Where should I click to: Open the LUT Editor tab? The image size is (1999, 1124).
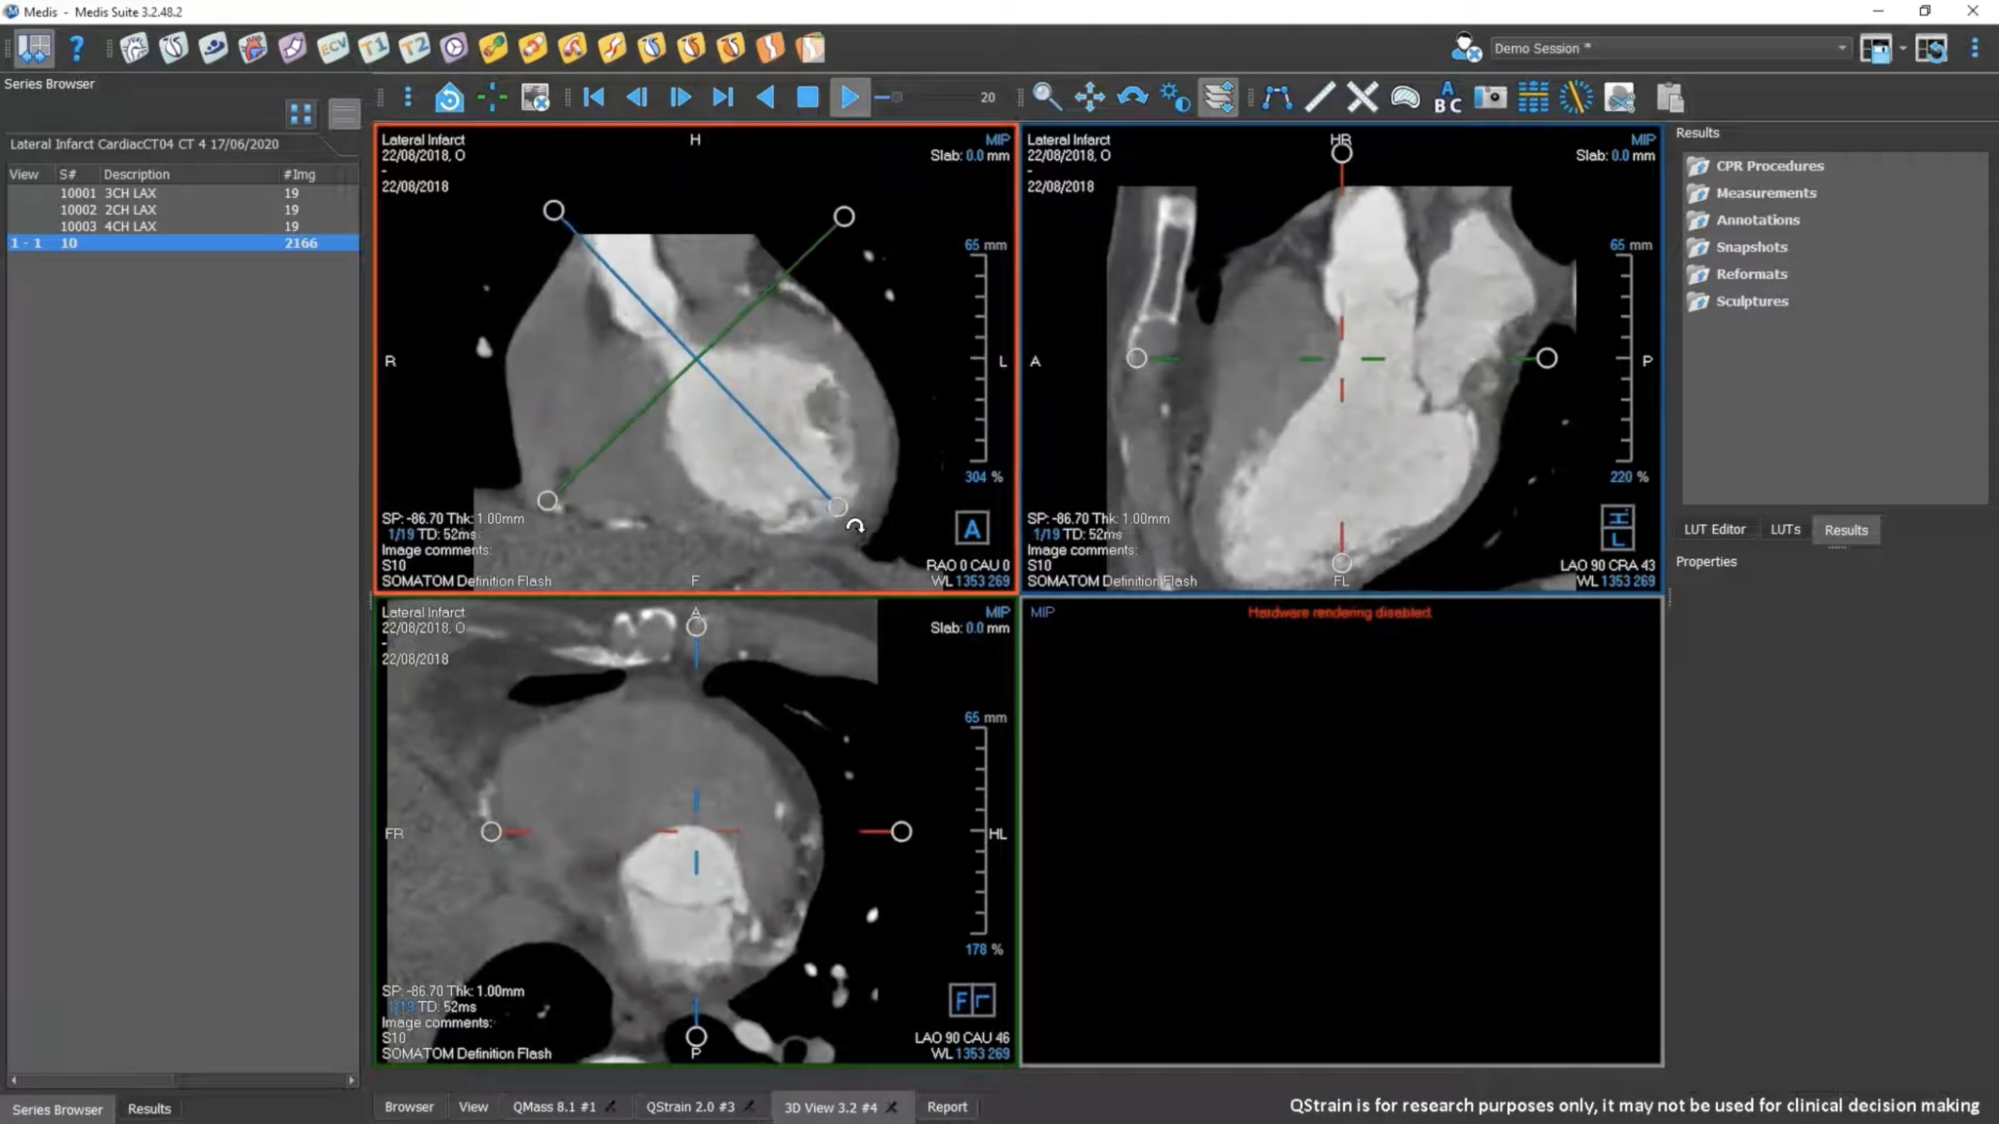[x=1714, y=529]
